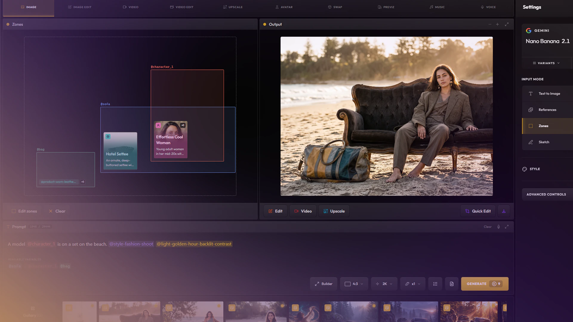Click the @light-golden-hour-backlit-contrast prompt tag
Viewport: 573px width, 322px height.
(194, 244)
